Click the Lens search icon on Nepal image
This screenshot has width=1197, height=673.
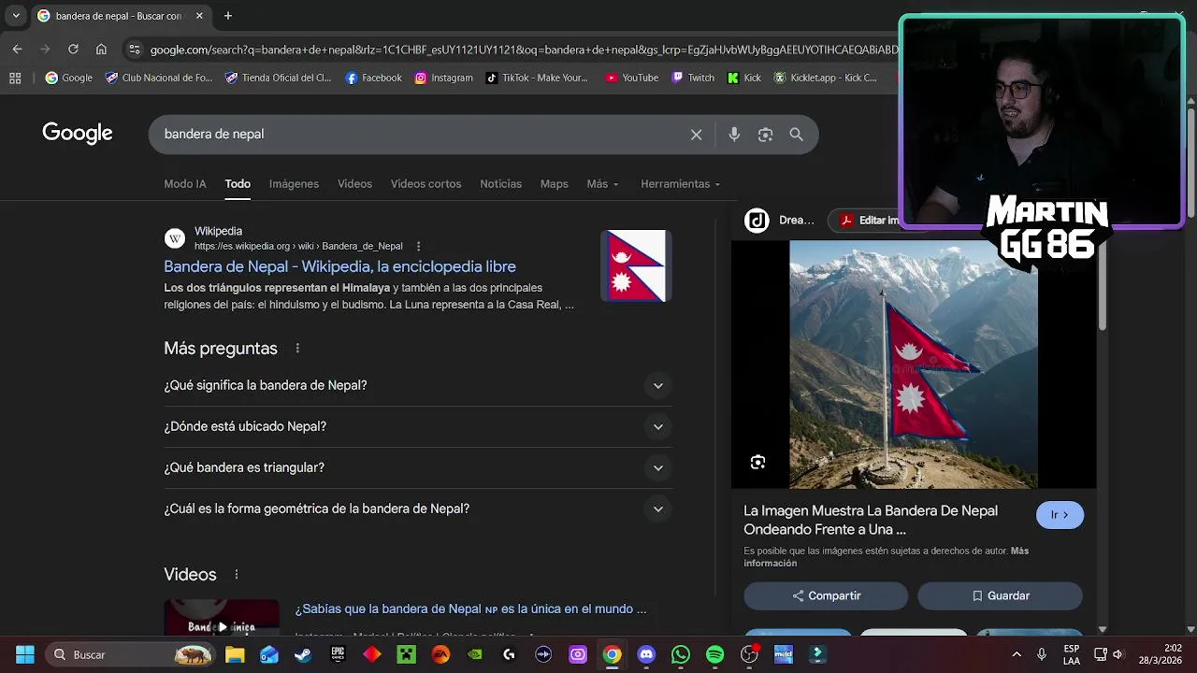[757, 462]
